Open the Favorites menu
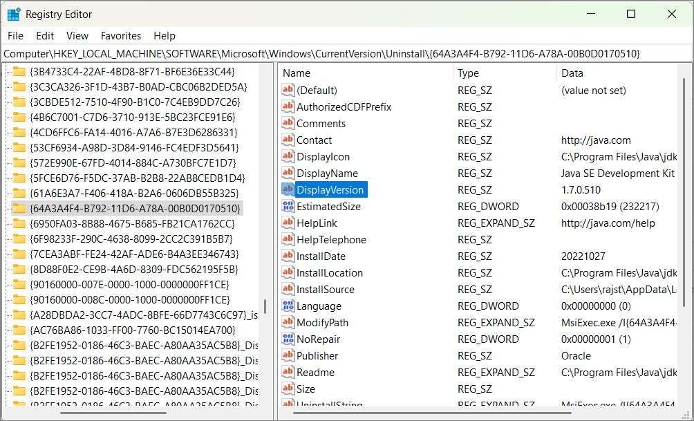Screen dimensions: 694x421 pos(121,36)
